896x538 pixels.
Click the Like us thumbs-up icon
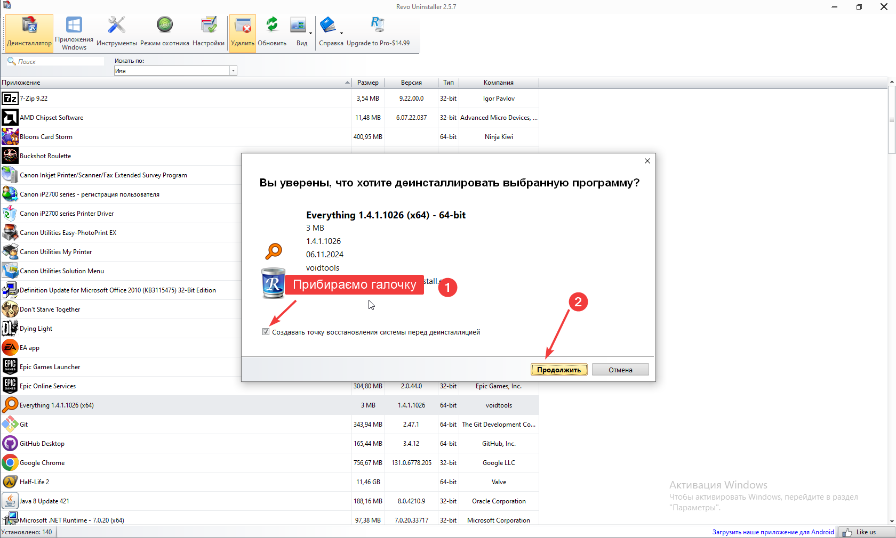pos(847,532)
